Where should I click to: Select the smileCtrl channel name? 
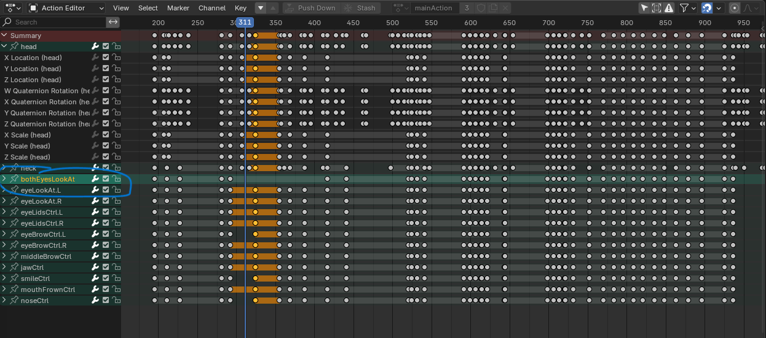tap(35, 278)
